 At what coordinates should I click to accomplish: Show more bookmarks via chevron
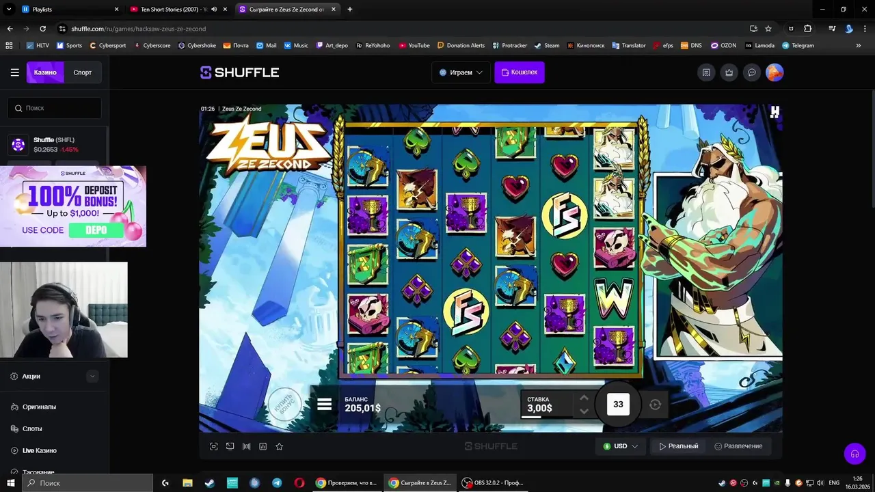[x=859, y=46]
